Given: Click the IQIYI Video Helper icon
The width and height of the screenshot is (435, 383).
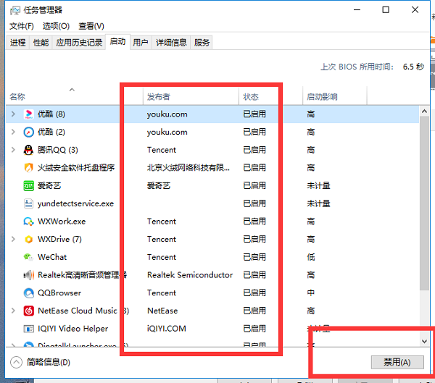Looking at the screenshot, I should 28,329.
